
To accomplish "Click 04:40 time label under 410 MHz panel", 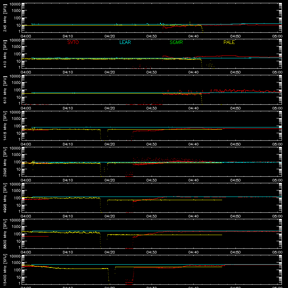I will point(193,72).
